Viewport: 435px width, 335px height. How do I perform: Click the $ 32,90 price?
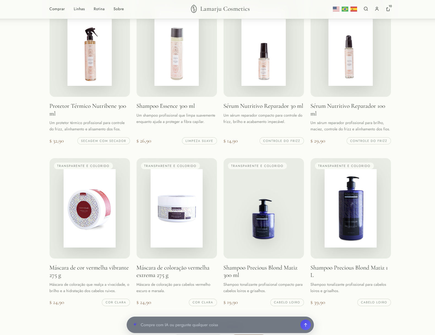tap(57, 141)
